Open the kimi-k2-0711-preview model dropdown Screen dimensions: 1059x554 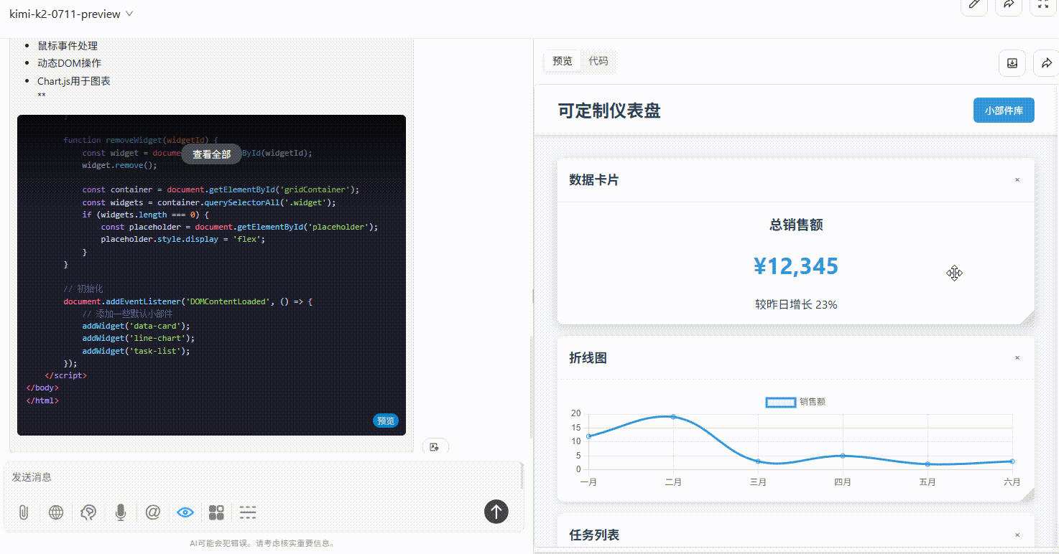point(71,14)
